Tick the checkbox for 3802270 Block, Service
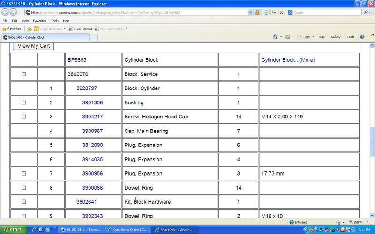 (x=24, y=74)
